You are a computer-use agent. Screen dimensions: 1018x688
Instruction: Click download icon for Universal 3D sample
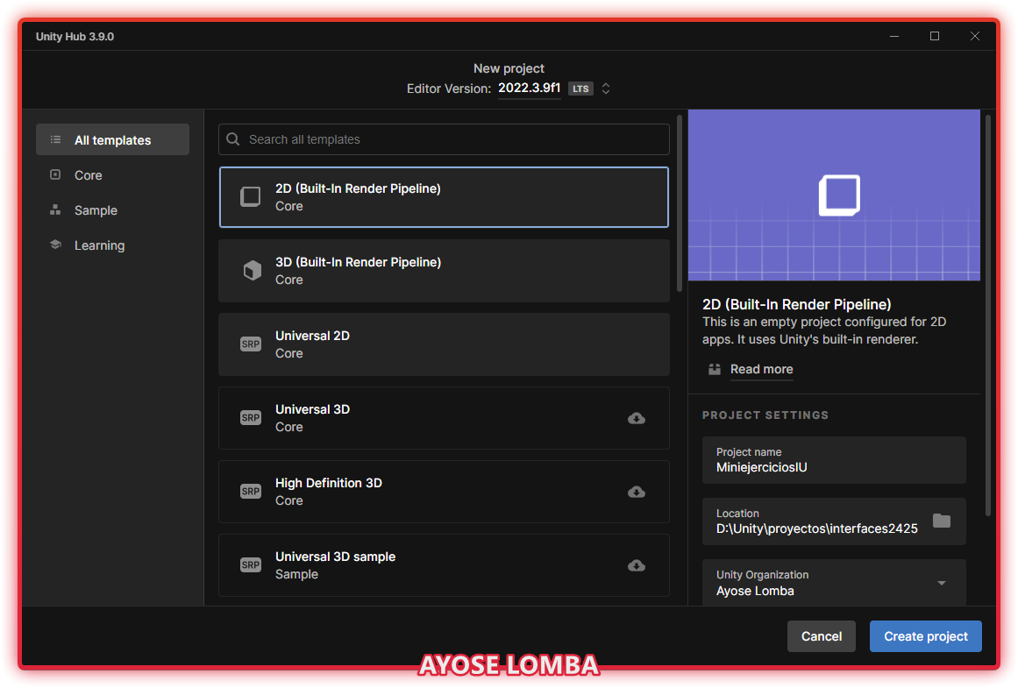tap(637, 566)
